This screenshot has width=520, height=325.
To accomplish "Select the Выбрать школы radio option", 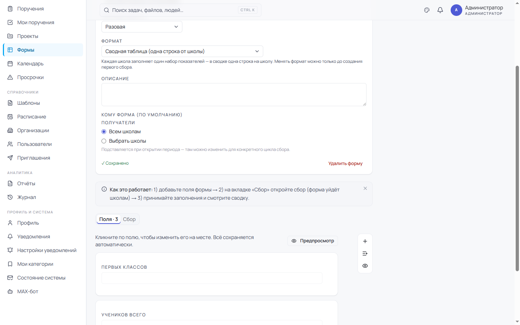I will [104, 141].
